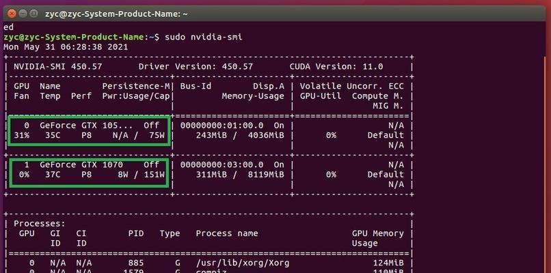The height and width of the screenshot is (273, 551).
Task: Maximize the terminal window
Action: (x=33, y=14)
